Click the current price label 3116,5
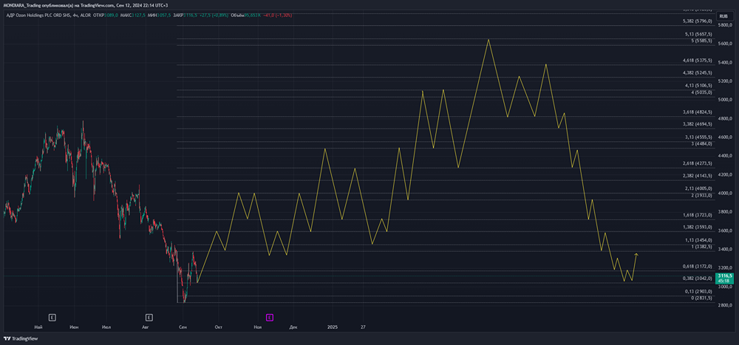Screen dimensions: 739x345 725,275
